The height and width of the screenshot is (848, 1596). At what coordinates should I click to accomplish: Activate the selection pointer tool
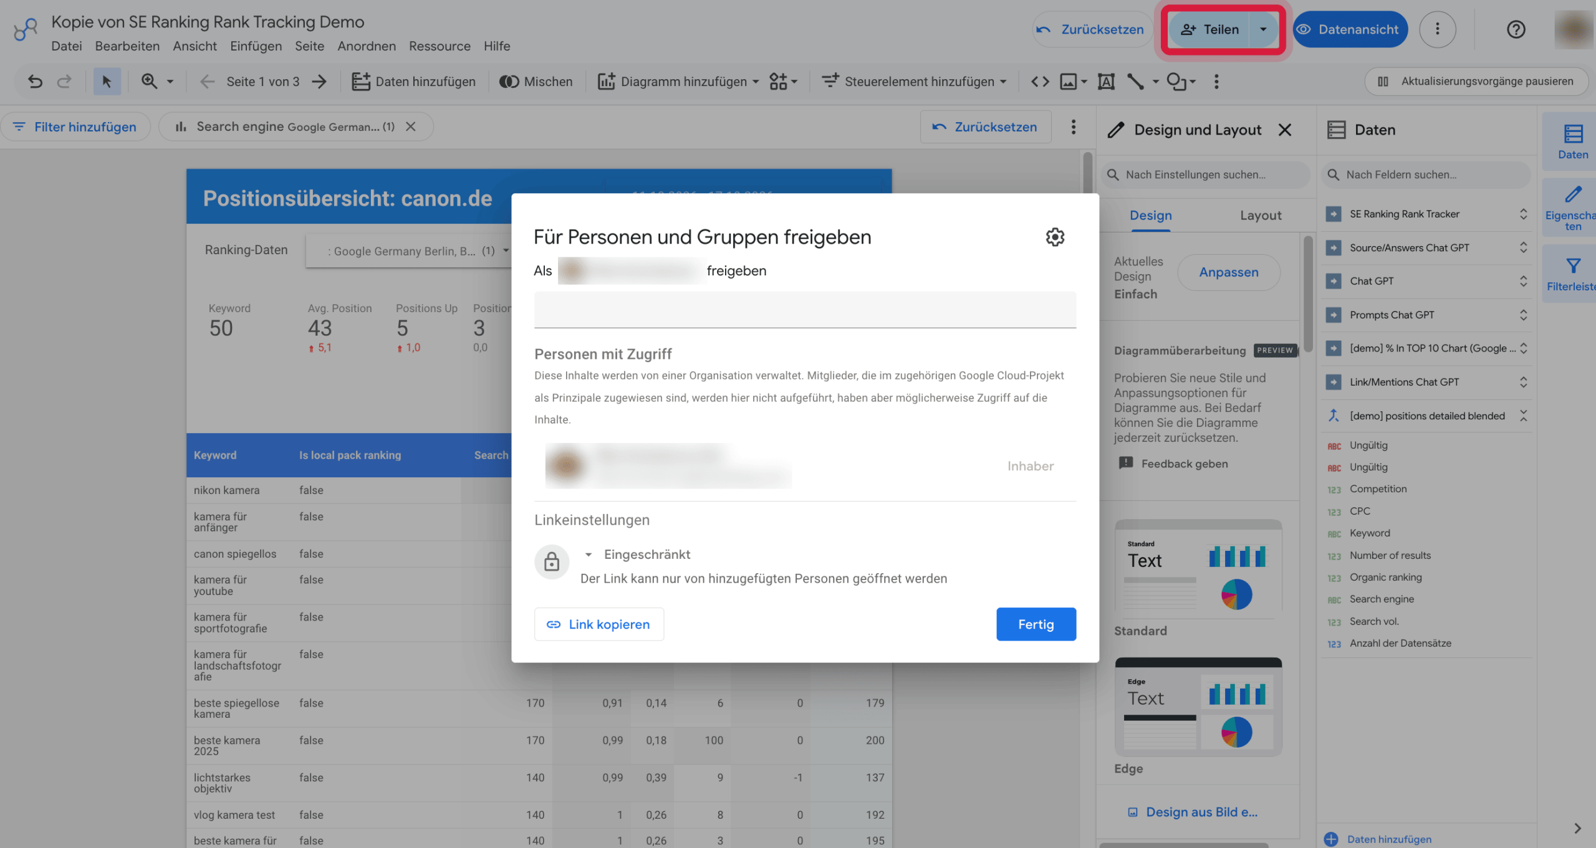pos(107,82)
